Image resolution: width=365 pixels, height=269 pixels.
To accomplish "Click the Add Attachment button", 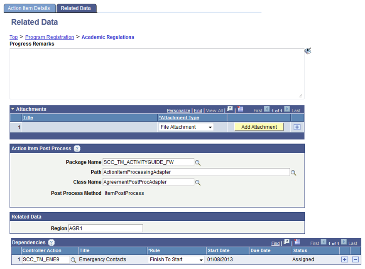I will click(259, 127).
